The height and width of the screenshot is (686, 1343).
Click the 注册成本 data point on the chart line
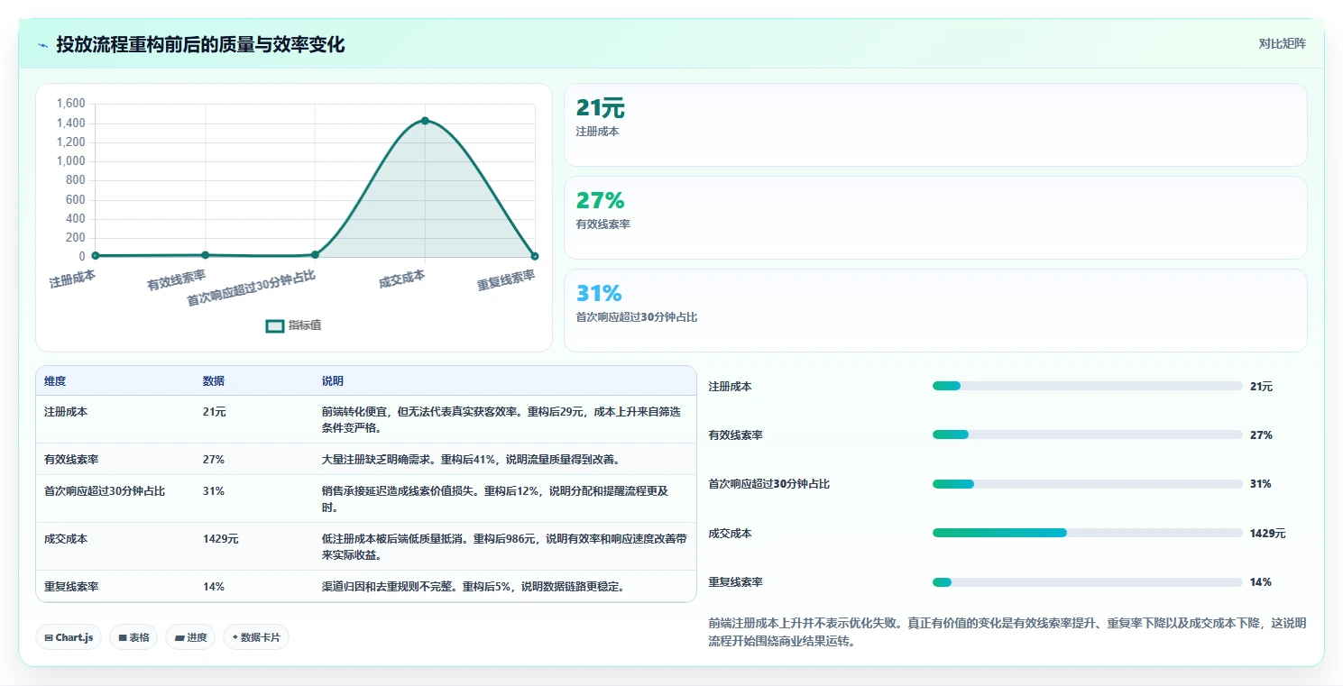96,256
